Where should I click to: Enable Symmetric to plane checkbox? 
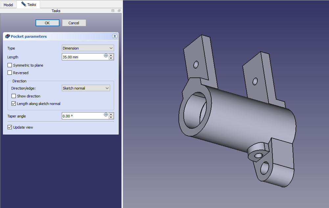[10, 65]
